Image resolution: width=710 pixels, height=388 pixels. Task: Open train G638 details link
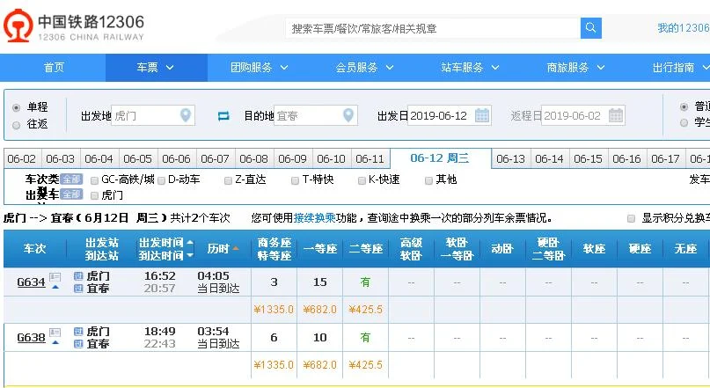pos(32,338)
